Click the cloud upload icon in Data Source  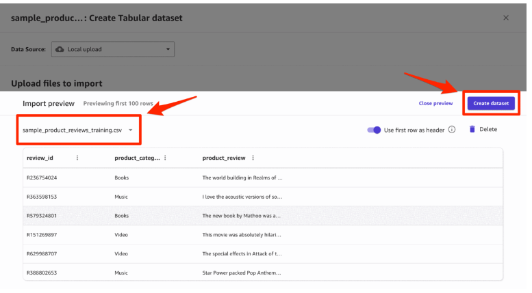point(60,49)
